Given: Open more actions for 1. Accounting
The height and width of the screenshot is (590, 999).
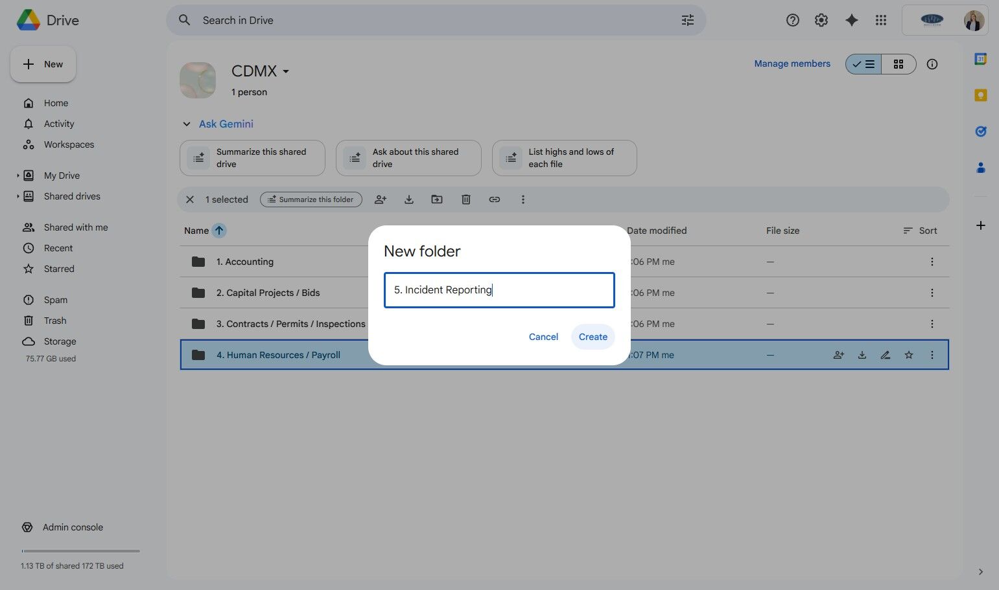Looking at the screenshot, I should tap(932, 262).
